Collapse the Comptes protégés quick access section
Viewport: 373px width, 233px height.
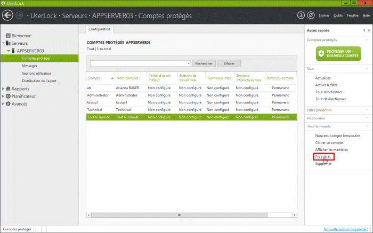tap(367, 40)
